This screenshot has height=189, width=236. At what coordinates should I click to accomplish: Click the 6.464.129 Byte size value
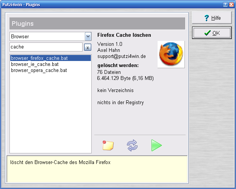125,78
